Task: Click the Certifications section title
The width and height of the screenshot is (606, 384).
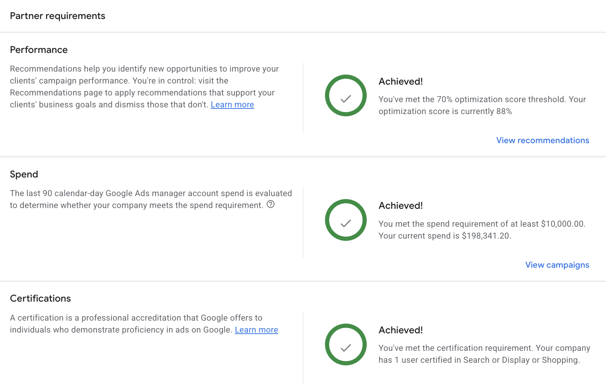Action: point(40,298)
